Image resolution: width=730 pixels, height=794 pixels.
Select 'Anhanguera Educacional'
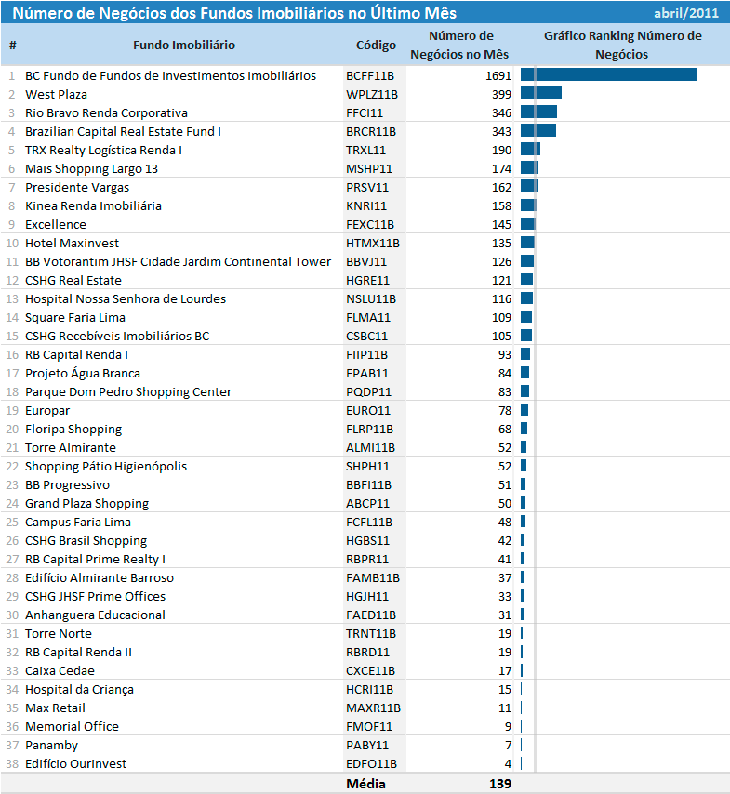click(95, 615)
